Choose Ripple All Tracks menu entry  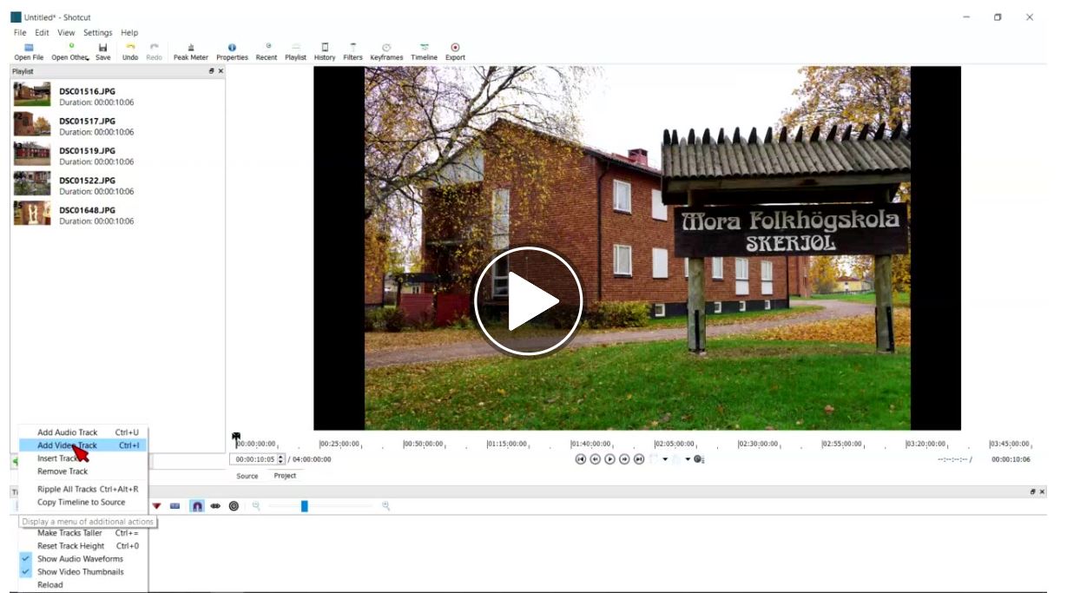click(82, 490)
